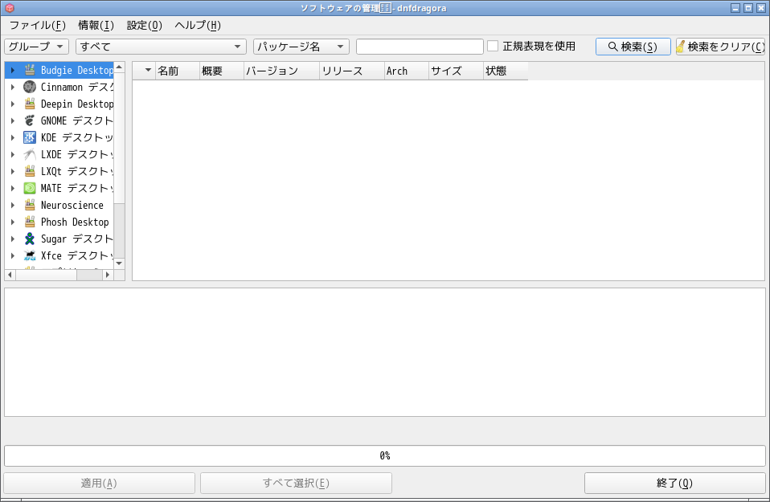This screenshot has width=770, height=502.
Task: Click the Phosh Desktop group icon
Action: [x=30, y=222]
